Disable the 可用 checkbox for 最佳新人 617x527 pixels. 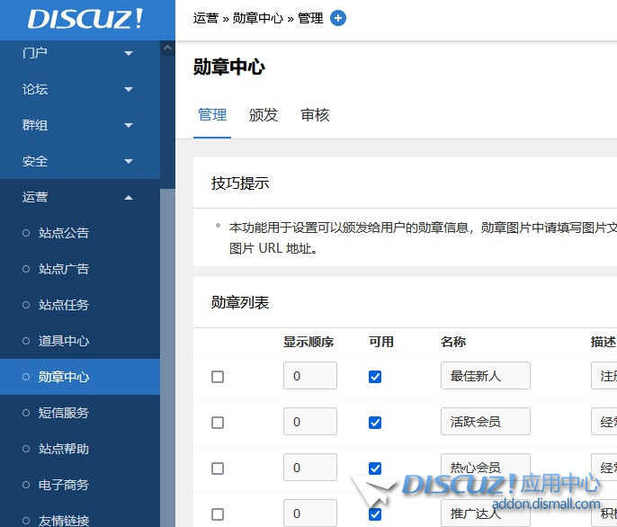pyautogui.click(x=375, y=377)
